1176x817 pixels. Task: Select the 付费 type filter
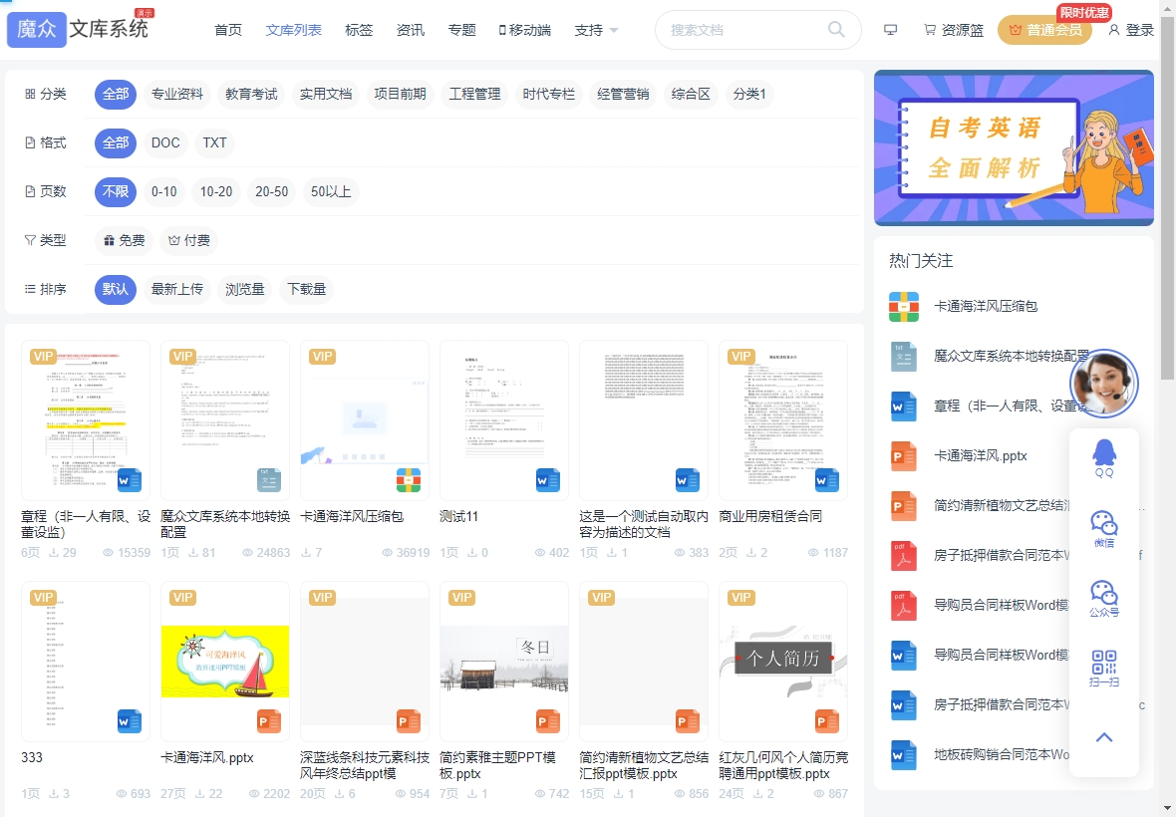pos(189,240)
